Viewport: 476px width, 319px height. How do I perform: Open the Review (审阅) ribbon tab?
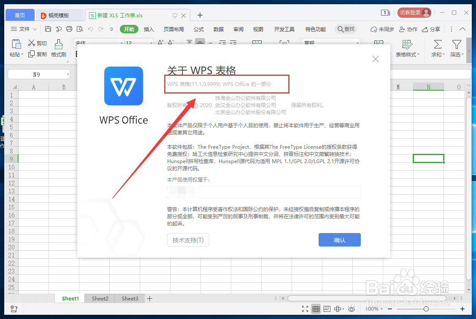[x=238, y=29]
